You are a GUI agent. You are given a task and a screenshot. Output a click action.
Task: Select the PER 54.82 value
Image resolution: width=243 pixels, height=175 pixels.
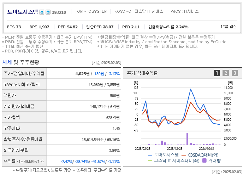click(68, 27)
